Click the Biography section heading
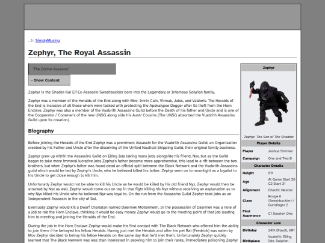This screenshot has width=325, height=243. tap(41, 131)
